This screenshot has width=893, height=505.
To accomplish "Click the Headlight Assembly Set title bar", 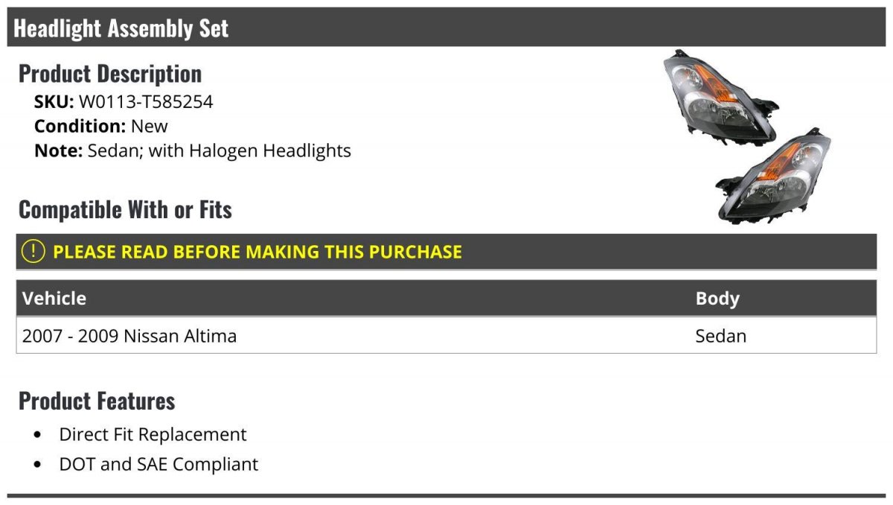I will click(446, 28).
